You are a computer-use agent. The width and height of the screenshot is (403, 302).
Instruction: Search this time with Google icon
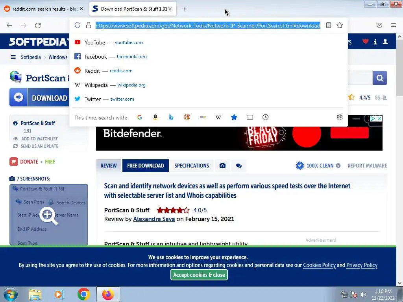[140, 117]
